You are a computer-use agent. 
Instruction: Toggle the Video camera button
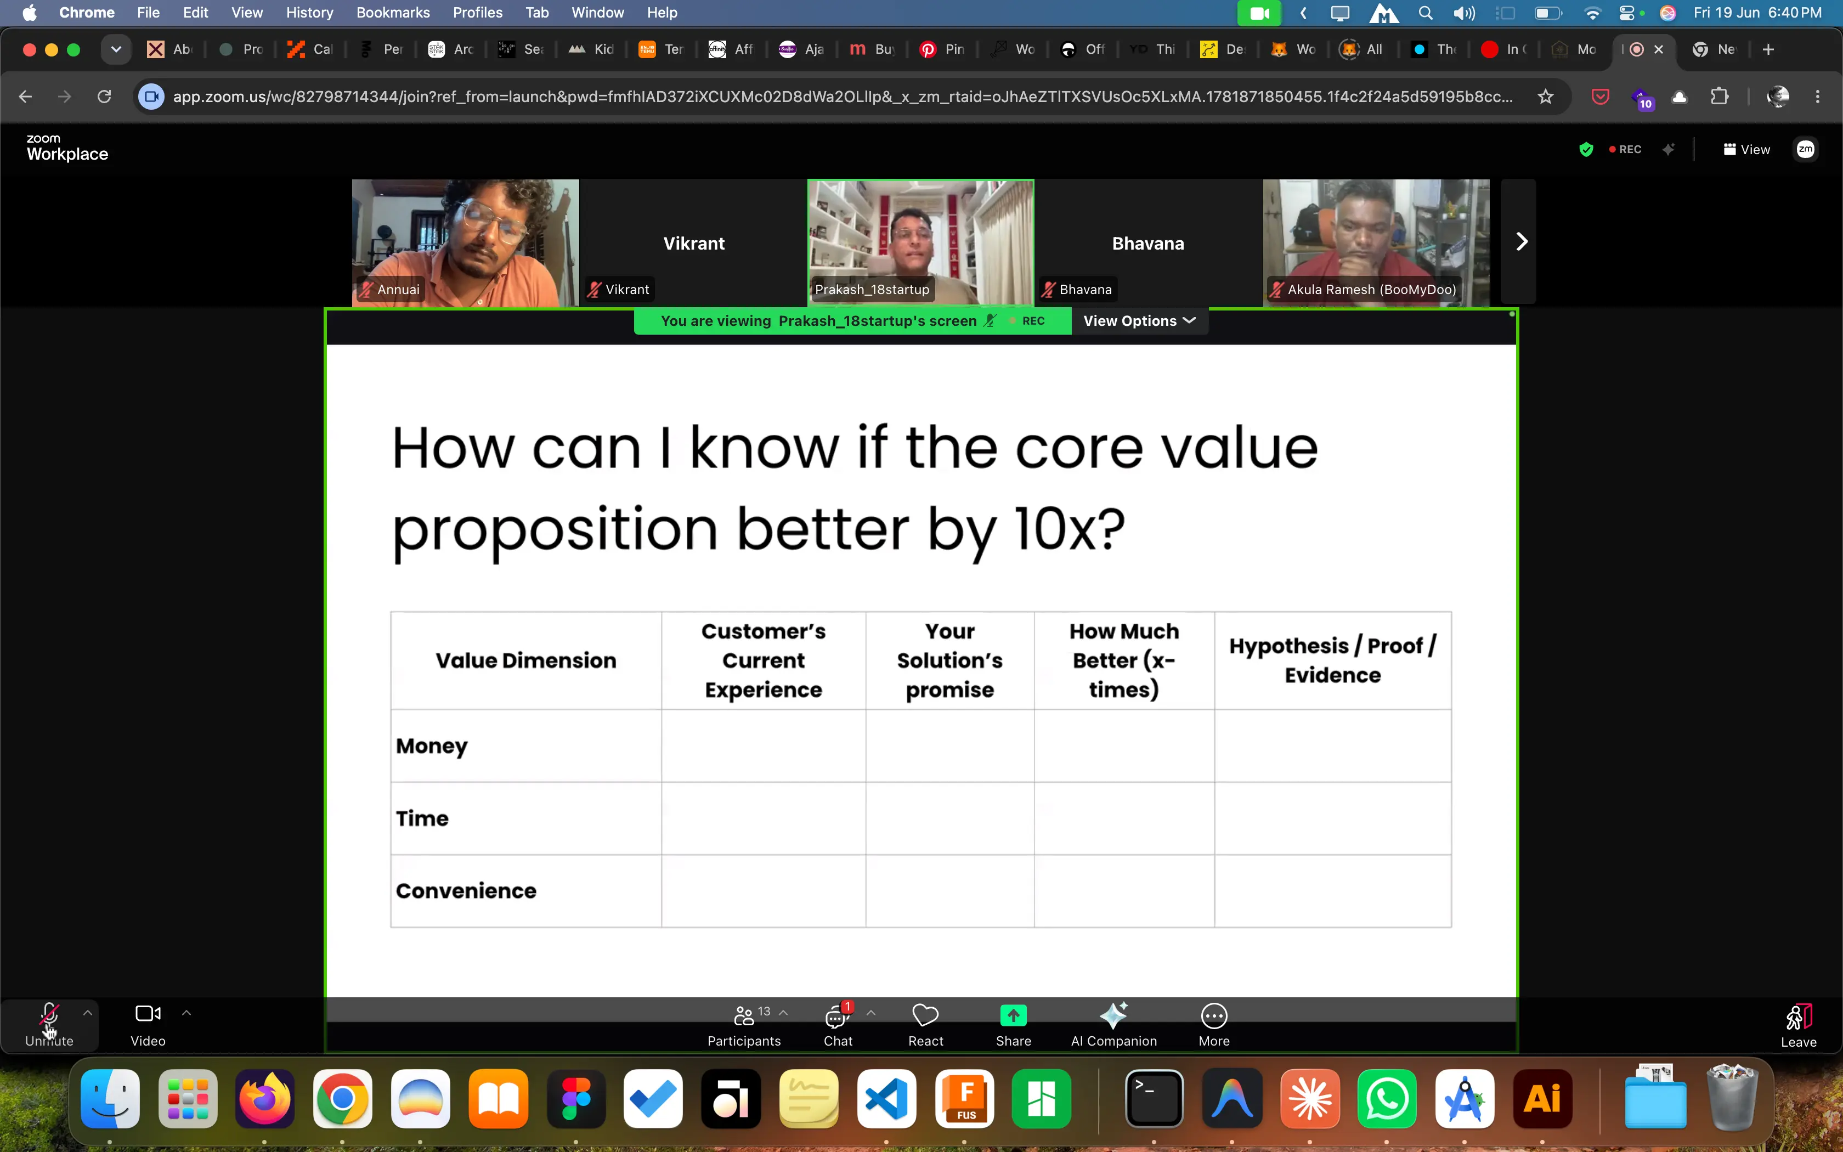pyautogui.click(x=148, y=1025)
